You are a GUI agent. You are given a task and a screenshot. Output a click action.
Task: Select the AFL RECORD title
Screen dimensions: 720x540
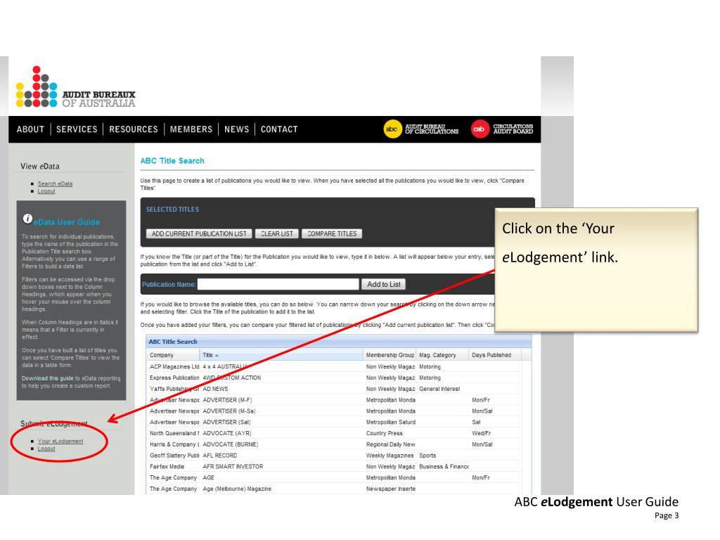(220, 456)
